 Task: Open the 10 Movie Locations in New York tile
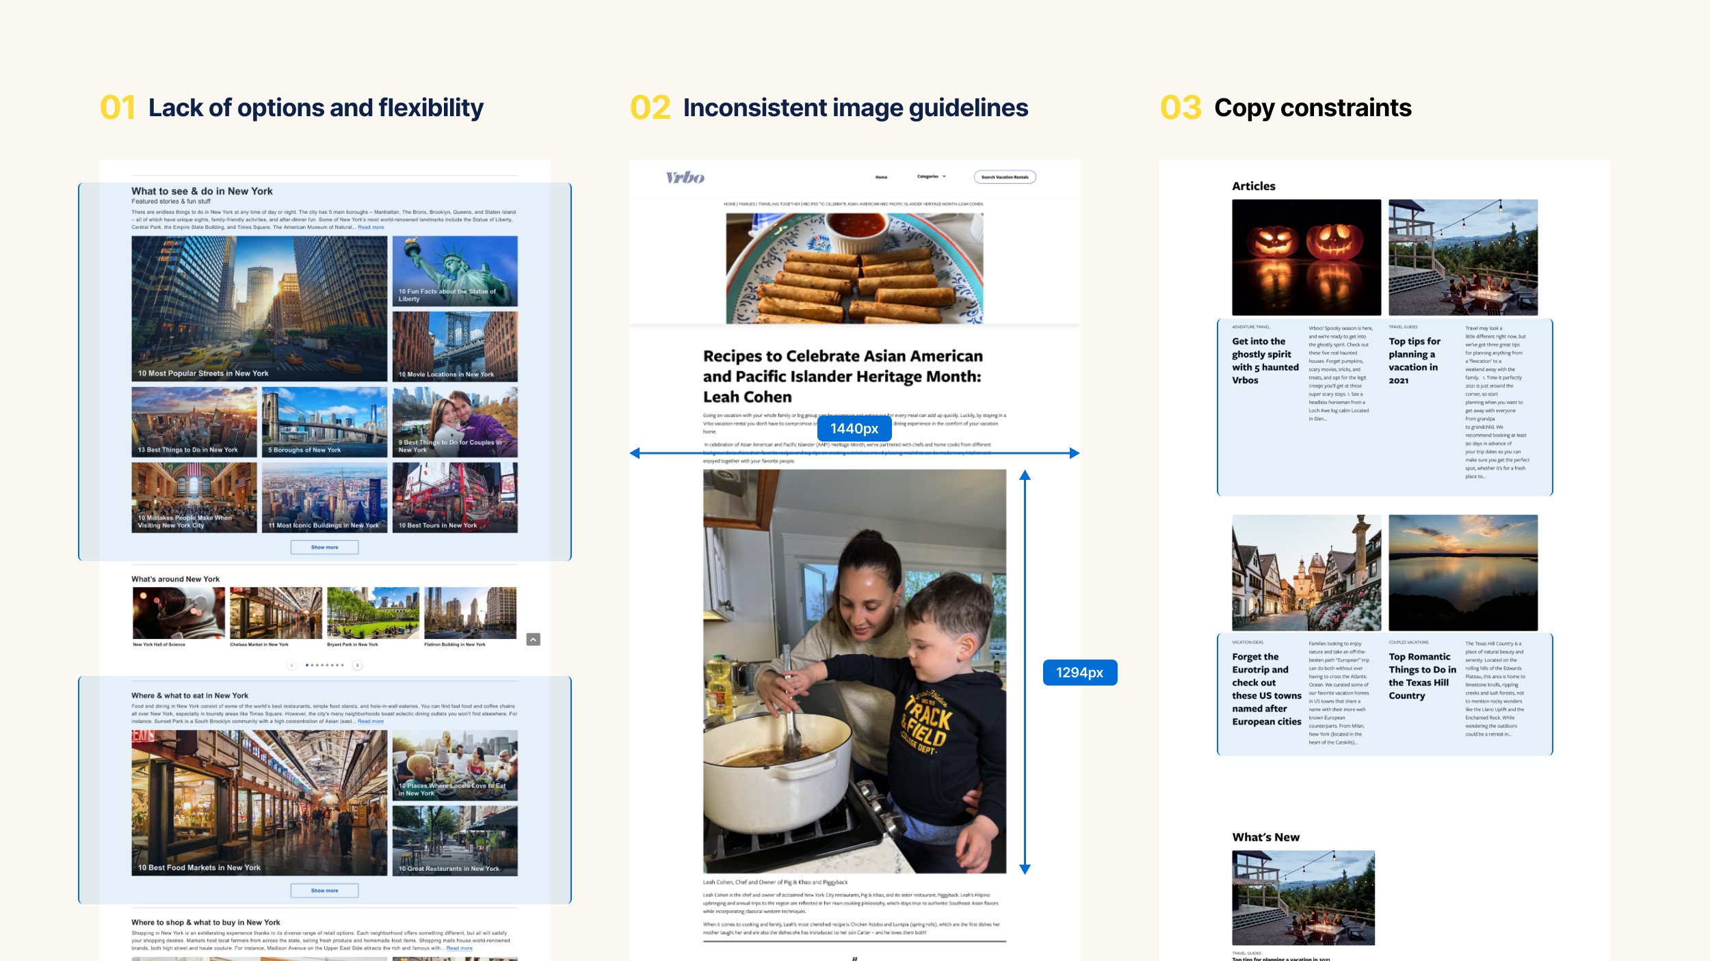(x=455, y=347)
